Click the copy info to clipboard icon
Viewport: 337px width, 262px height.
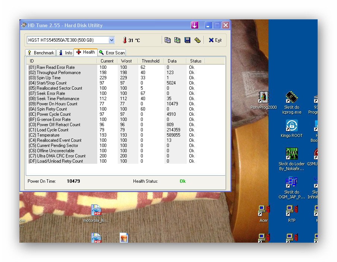tap(167, 40)
